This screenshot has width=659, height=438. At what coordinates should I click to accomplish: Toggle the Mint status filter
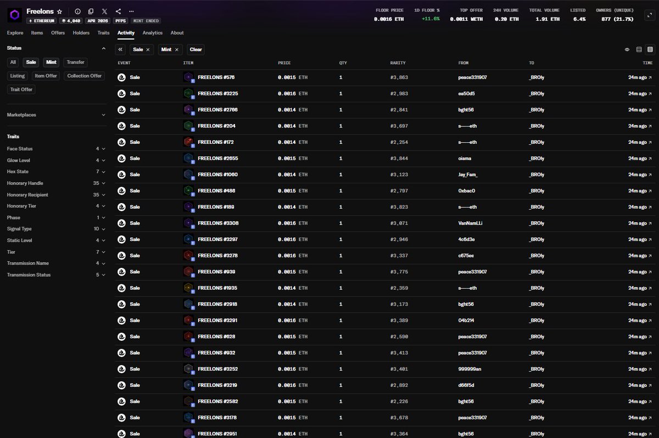[51, 62]
